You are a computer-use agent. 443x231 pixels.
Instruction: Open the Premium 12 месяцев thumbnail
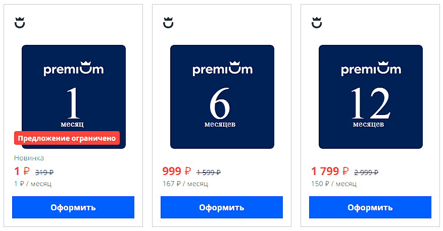(370, 97)
